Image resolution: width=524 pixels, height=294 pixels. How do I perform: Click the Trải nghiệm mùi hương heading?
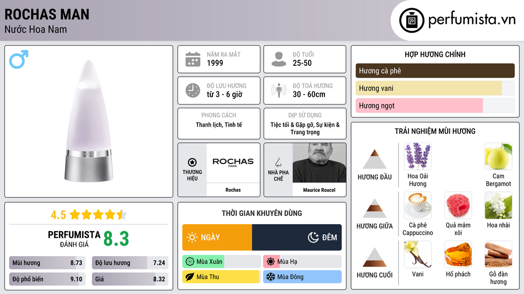435,131
